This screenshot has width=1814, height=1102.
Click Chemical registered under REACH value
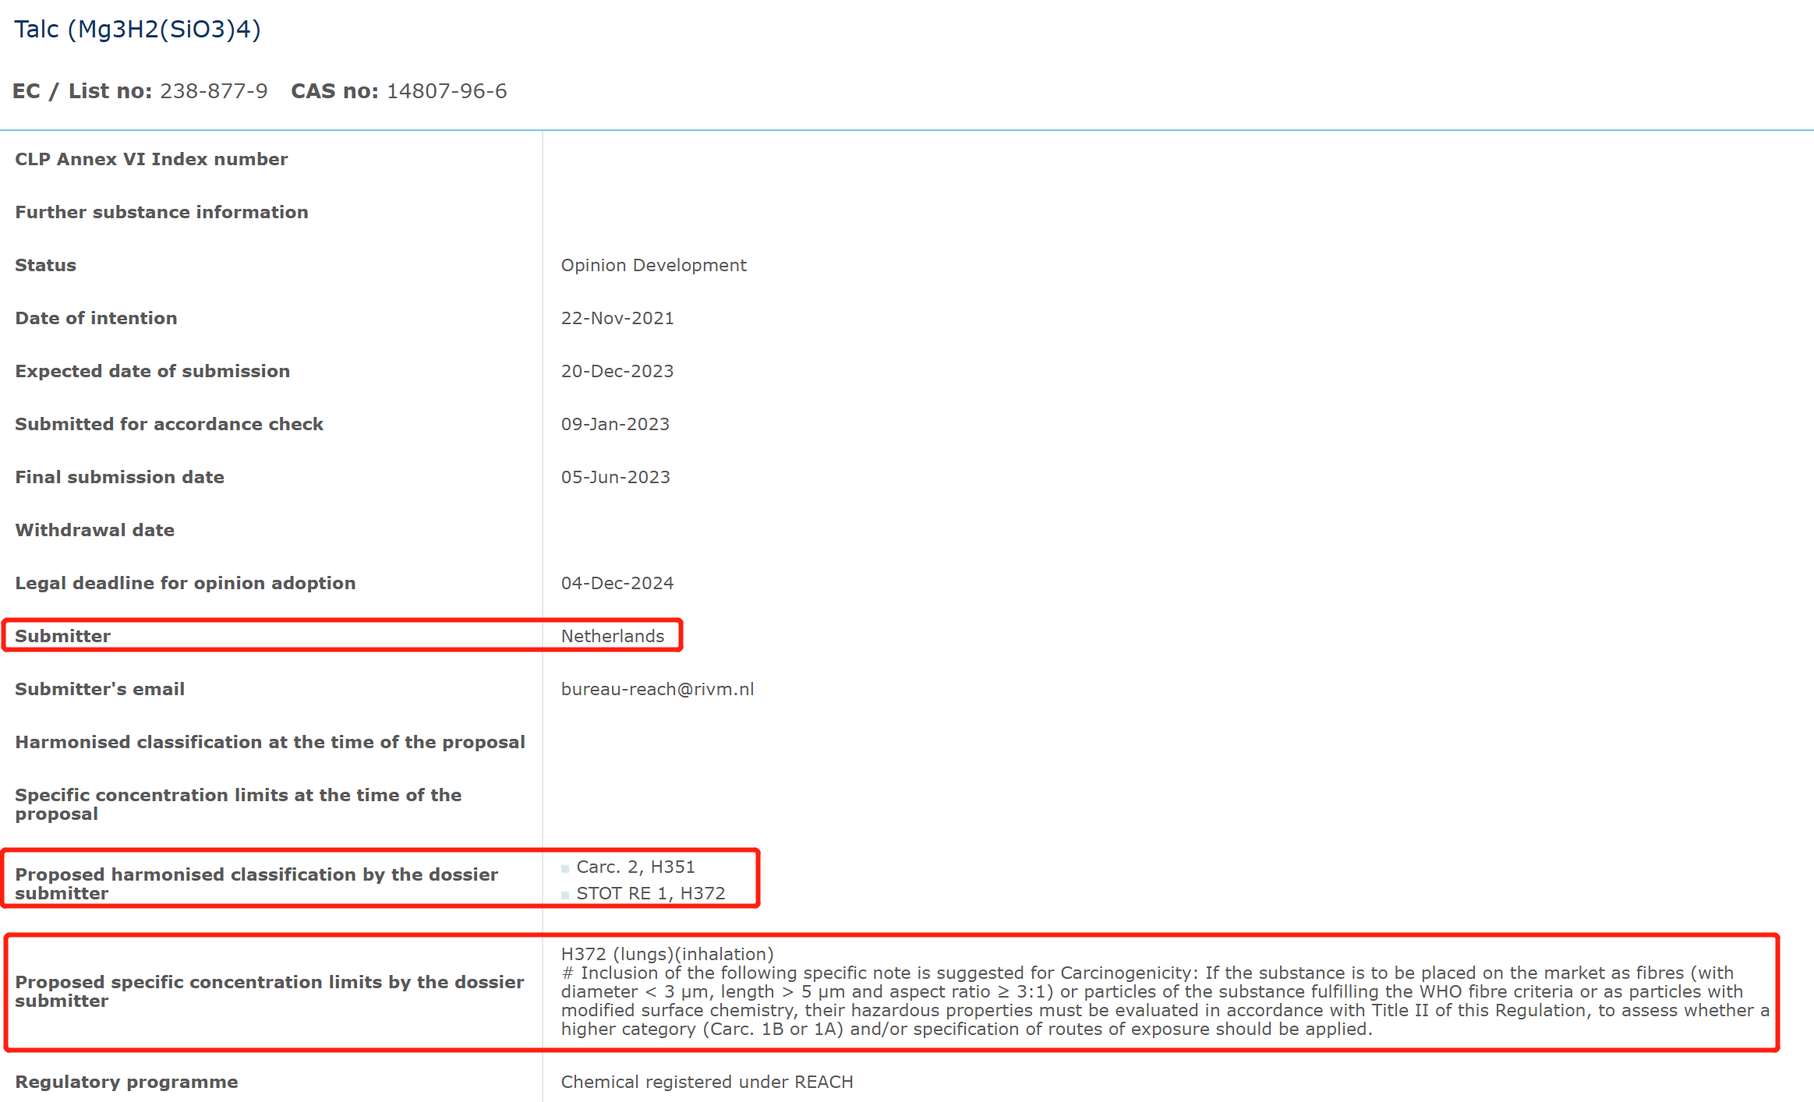(x=706, y=1082)
